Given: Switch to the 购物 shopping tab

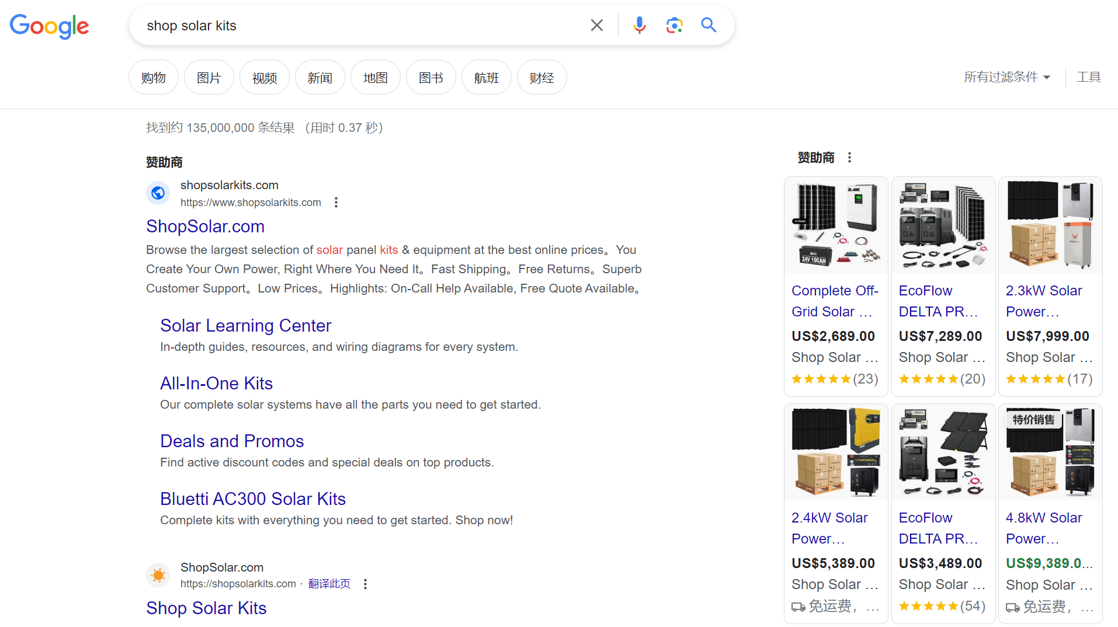Looking at the screenshot, I should click(154, 78).
